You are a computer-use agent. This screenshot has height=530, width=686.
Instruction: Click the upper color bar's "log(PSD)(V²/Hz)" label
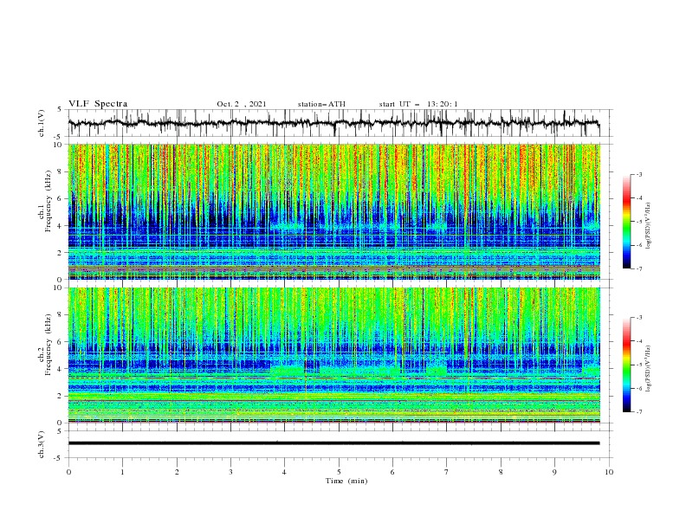649,226
